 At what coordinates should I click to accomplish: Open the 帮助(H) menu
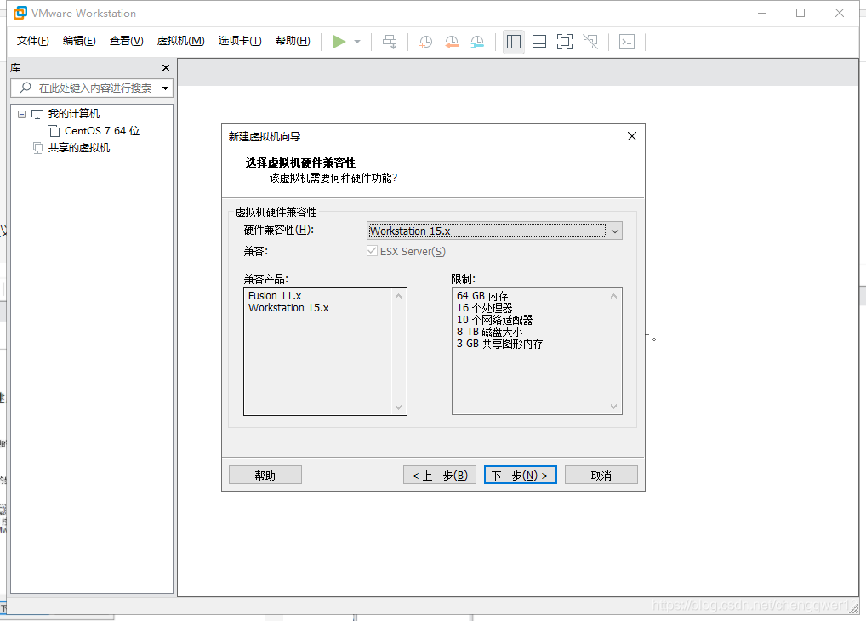293,41
